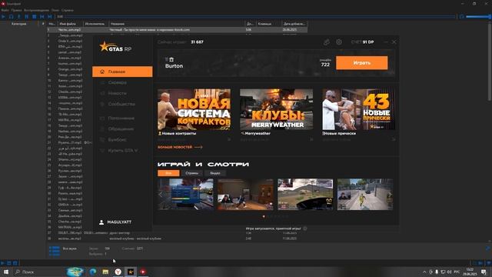Show next stream in carousel
Screen dimensions: 492x277
pos(390,195)
